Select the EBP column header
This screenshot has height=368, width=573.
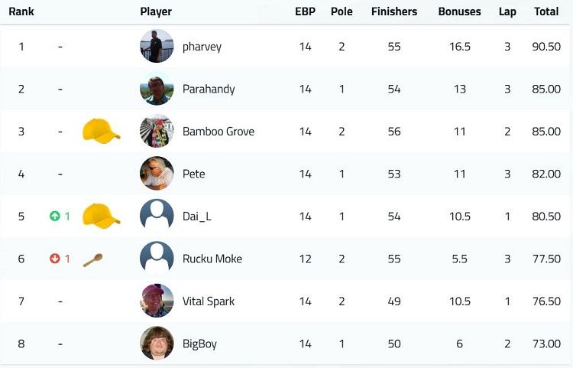[x=305, y=11]
